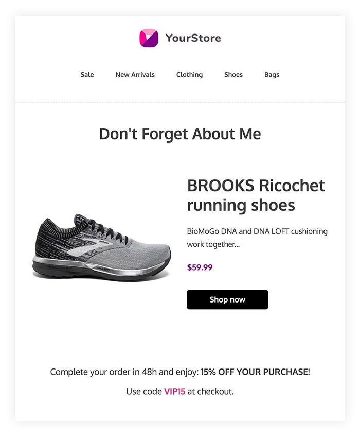Select the pink VIP15 promo code
This screenshot has width=360, height=436.
pos(174,392)
